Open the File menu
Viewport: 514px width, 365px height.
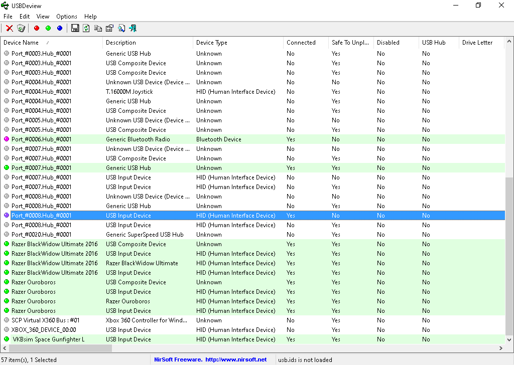coord(8,17)
